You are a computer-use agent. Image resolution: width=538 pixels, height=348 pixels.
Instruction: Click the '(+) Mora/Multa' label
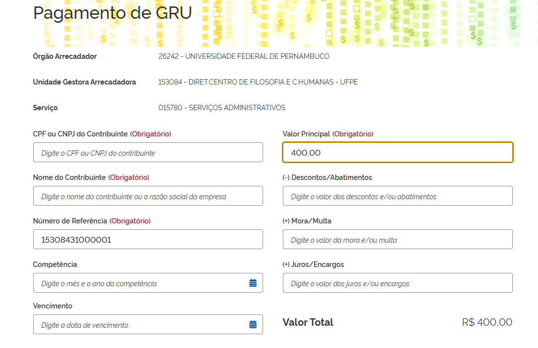(307, 221)
